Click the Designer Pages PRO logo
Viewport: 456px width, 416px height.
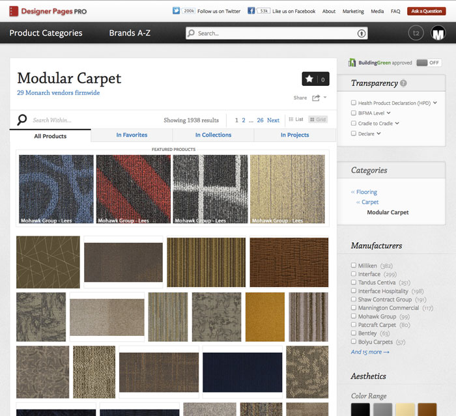[x=48, y=11]
